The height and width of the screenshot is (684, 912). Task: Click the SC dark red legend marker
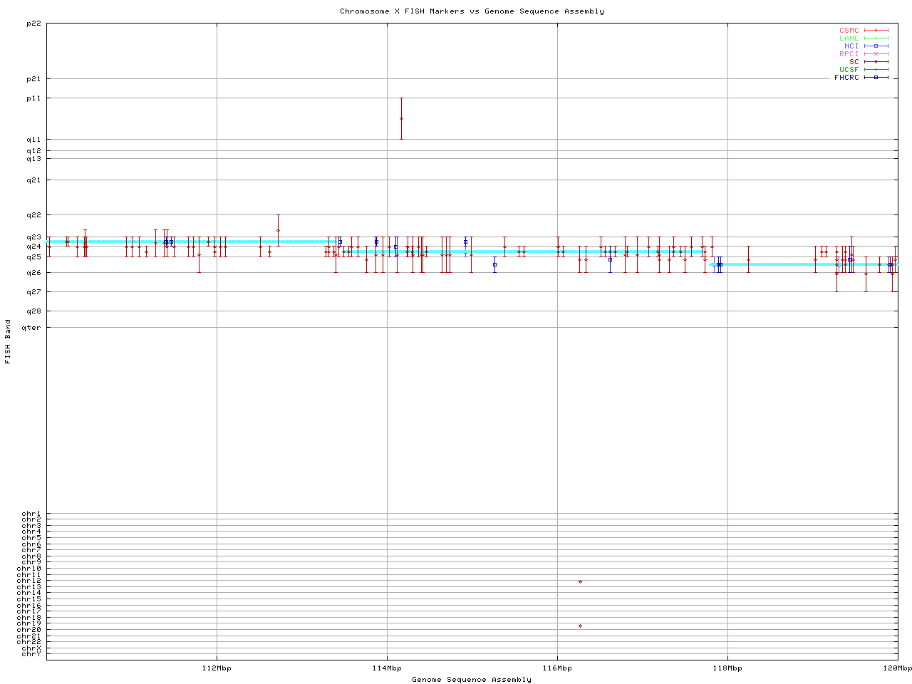pyautogui.click(x=876, y=62)
